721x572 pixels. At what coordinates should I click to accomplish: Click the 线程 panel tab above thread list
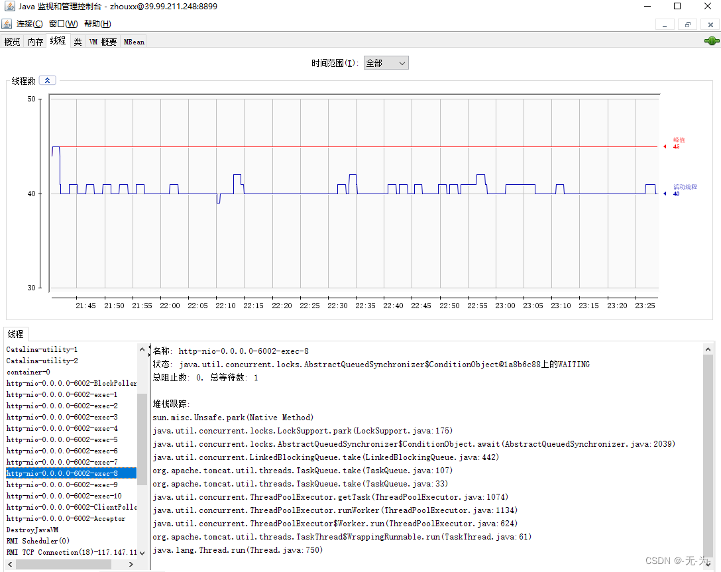click(x=15, y=333)
